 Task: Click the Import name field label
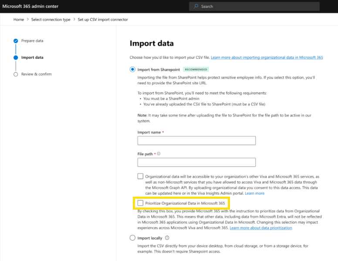point(149,132)
